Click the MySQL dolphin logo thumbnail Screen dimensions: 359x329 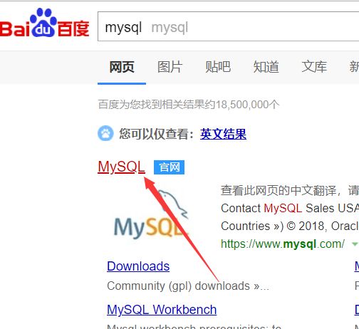(150, 214)
